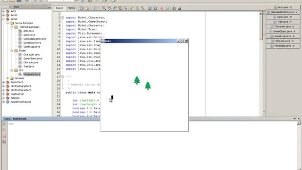Click the Find Selection magnifier icon

(104, 8)
